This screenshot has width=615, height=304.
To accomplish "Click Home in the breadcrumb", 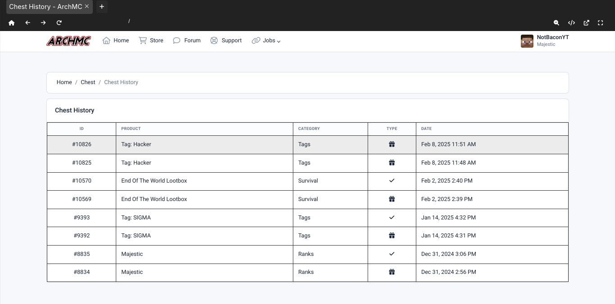I will (64, 82).
